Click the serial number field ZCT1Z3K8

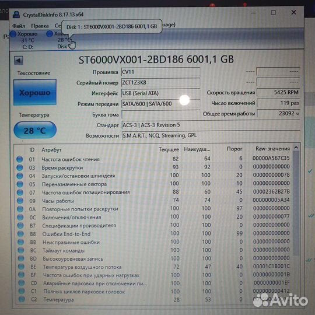tap(161, 83)
